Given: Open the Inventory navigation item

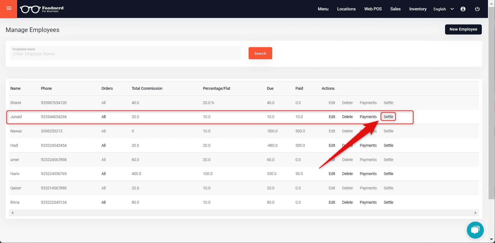Looking at the screenshot, I should (x=418, y=9).
